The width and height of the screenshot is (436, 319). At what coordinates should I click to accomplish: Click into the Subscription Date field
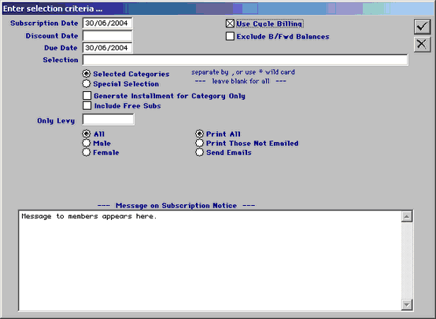pos(107,23)
